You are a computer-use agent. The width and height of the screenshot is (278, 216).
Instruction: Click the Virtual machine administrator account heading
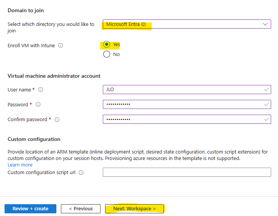point(54,76)
